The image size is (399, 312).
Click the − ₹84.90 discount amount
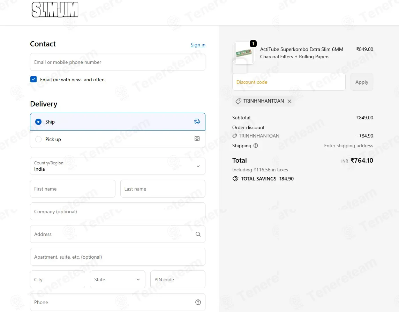pyautogui.click(x=364, y=136)
